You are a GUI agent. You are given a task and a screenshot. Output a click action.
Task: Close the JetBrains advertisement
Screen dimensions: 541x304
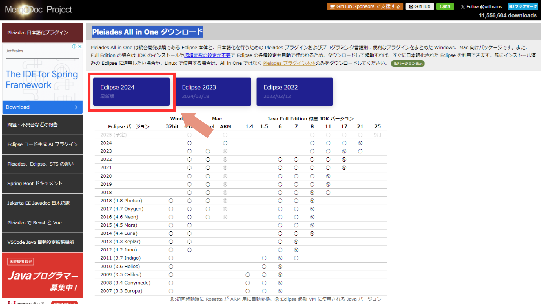tap(80, 46)
